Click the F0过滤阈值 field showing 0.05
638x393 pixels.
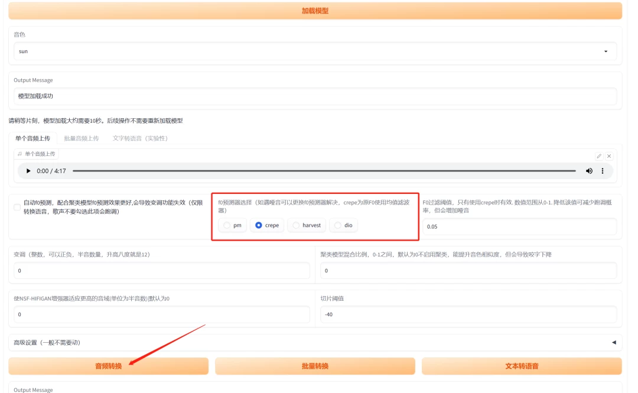[520, 226]
